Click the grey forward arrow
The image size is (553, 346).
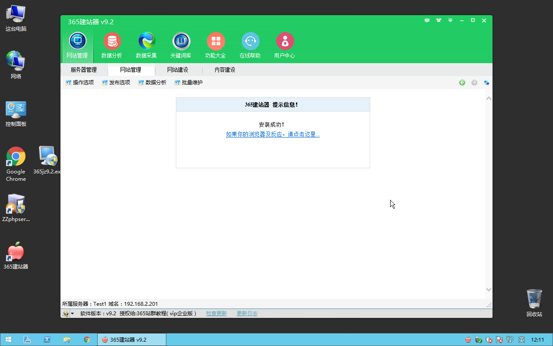[474, 83]
